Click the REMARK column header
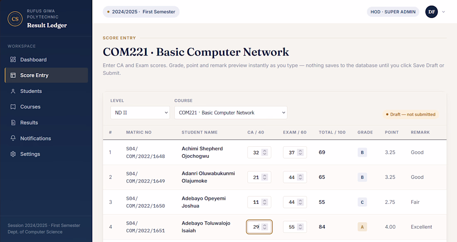Viewport: 457px width, 242px height. coord(420,132)
